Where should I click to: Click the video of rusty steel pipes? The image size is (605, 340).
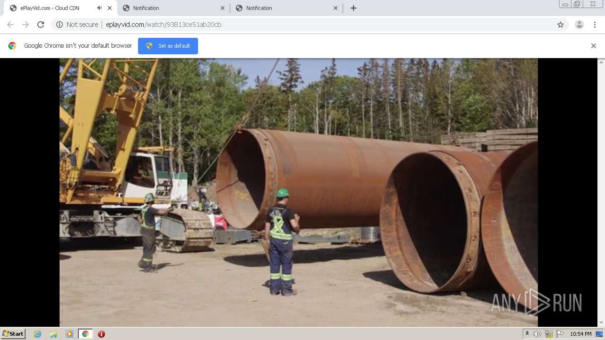[x=298, y=192]
